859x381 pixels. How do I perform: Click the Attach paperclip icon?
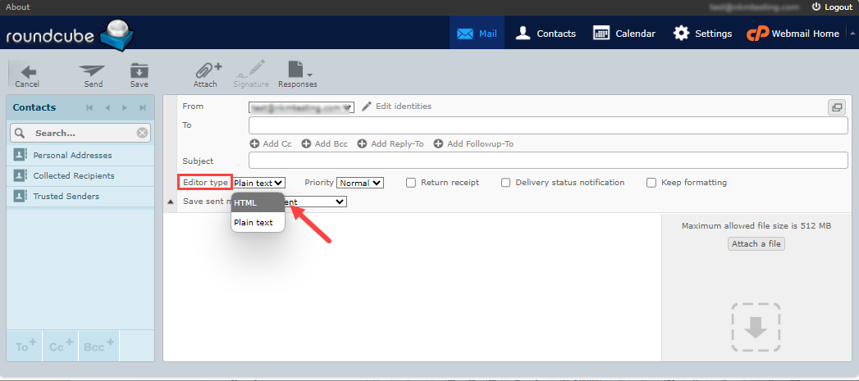pos(206,72)
